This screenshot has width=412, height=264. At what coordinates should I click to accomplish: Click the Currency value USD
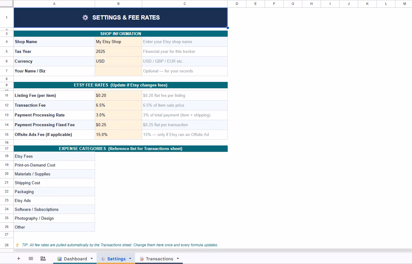[118, 61]
